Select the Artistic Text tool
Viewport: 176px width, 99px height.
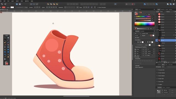click(x=8, y=55)
